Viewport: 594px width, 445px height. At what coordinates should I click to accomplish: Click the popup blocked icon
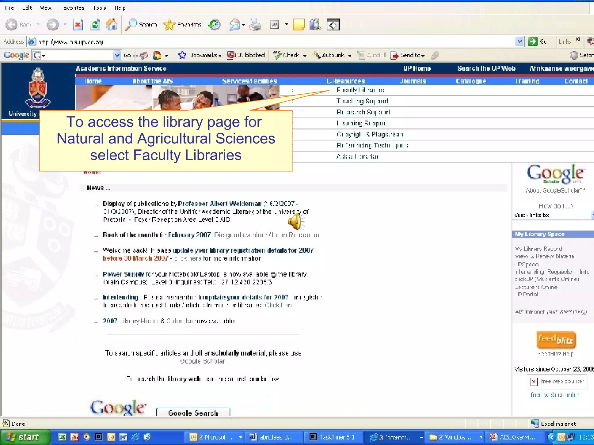[x=231, y=55]
